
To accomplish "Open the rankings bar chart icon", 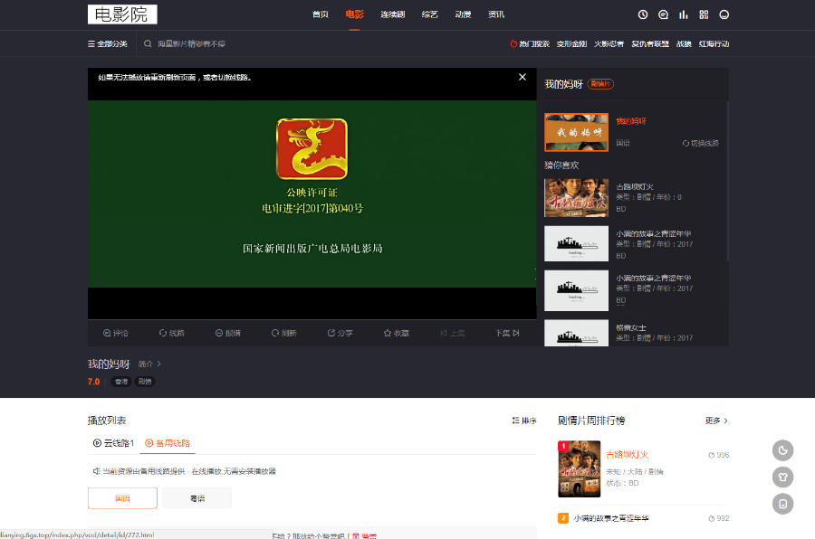I will (x=684, y=14).
